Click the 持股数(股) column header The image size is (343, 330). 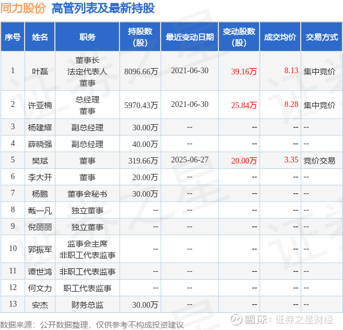(x=140, y=37)
